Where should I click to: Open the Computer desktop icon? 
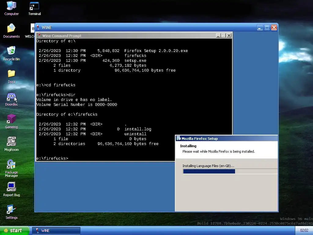[x=11, y=8]
